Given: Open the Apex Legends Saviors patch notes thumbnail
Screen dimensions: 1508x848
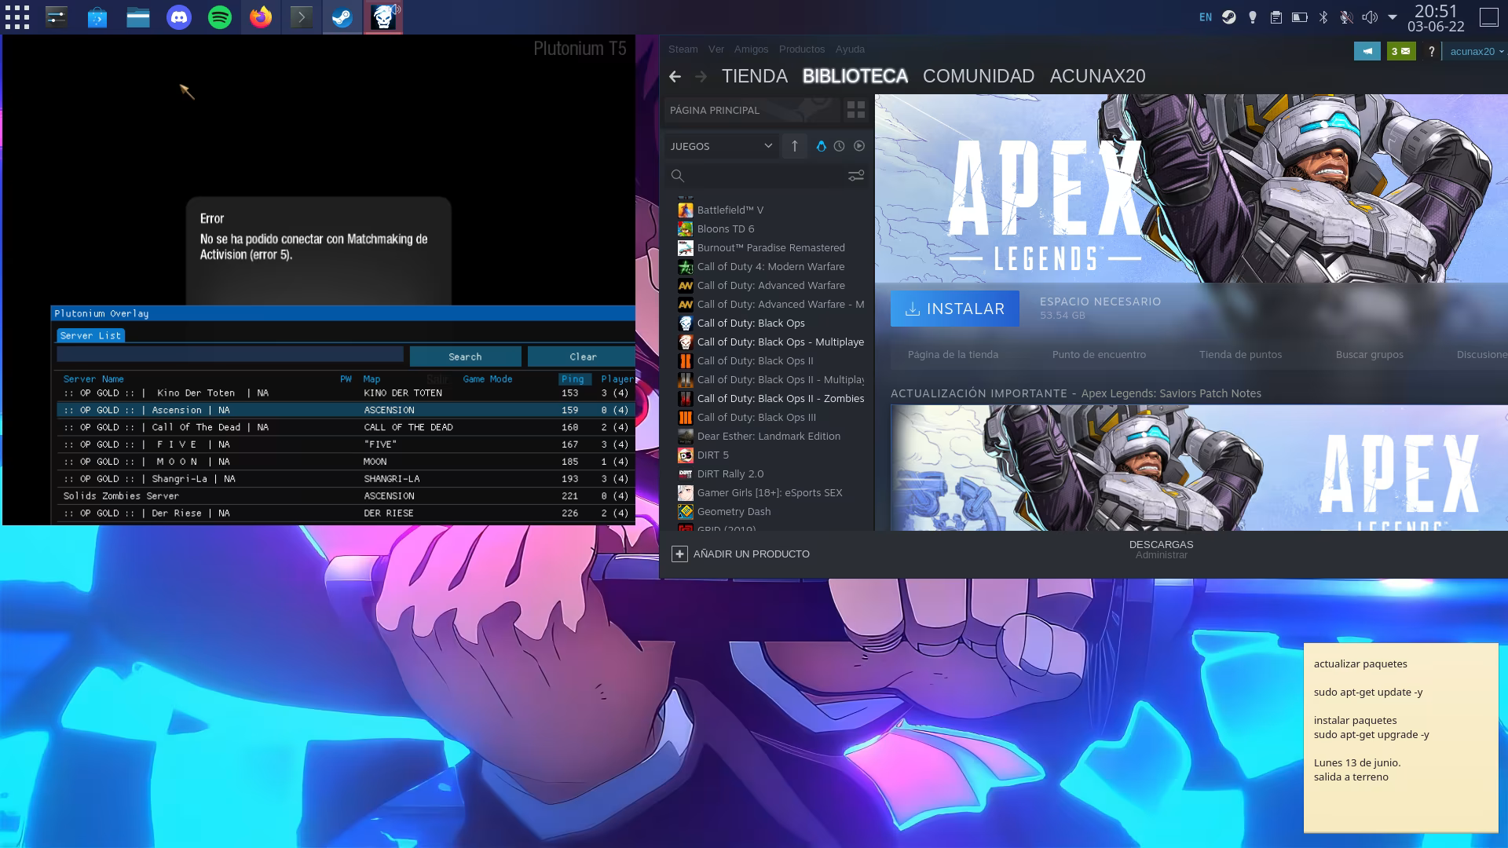Looking at the screenshot, I should click(x=1199, y=468).
